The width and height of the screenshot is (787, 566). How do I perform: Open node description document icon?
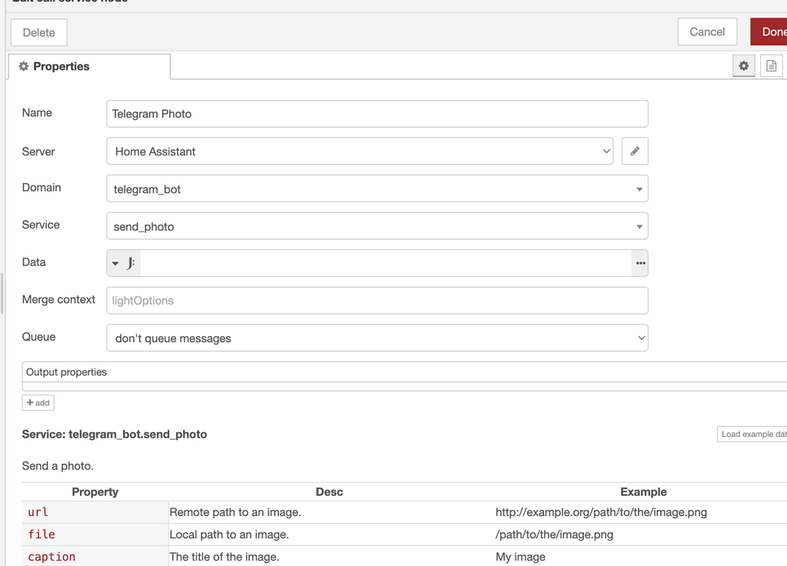coord(771,65)
